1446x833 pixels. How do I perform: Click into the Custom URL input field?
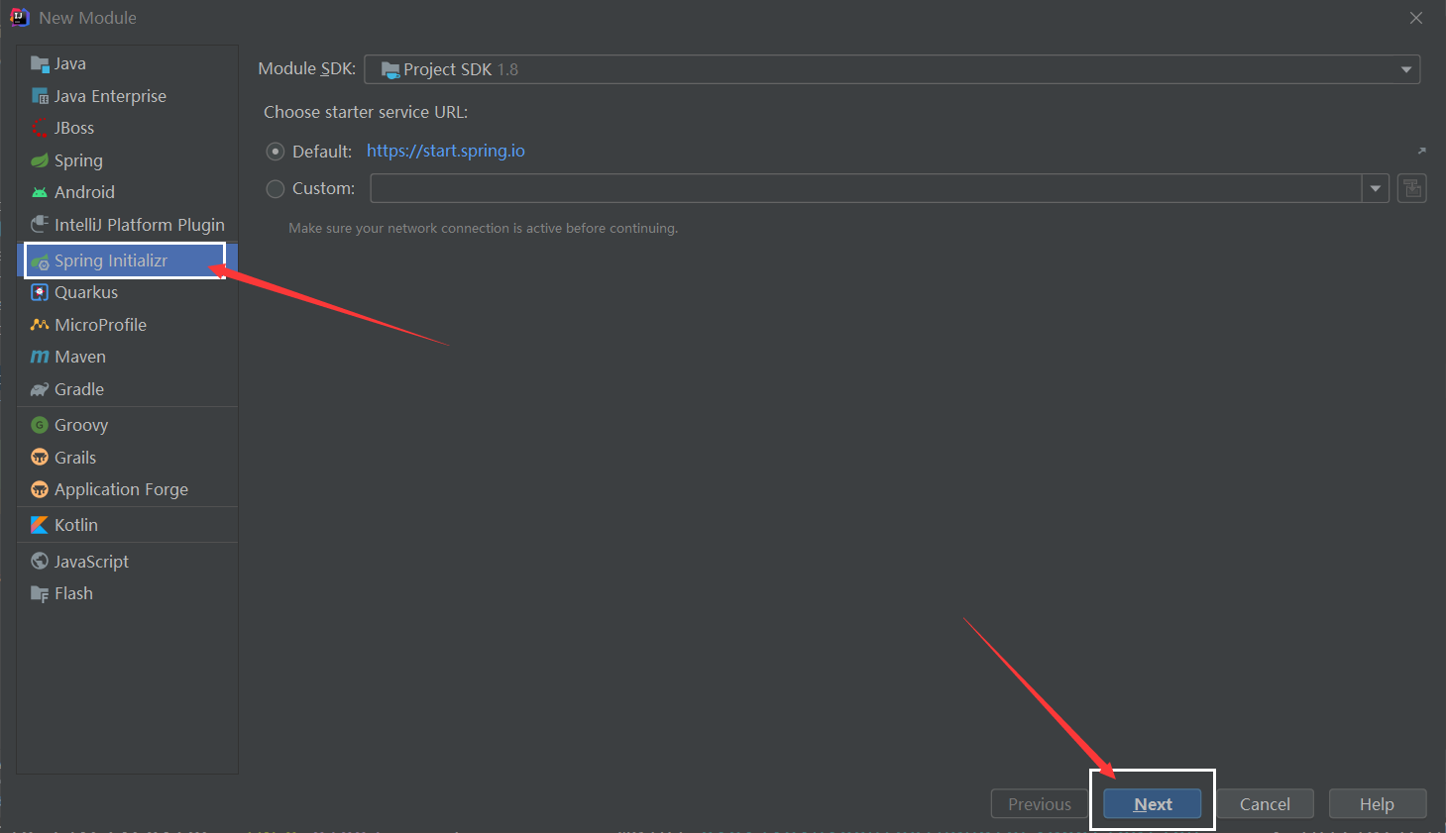[866, 188]
